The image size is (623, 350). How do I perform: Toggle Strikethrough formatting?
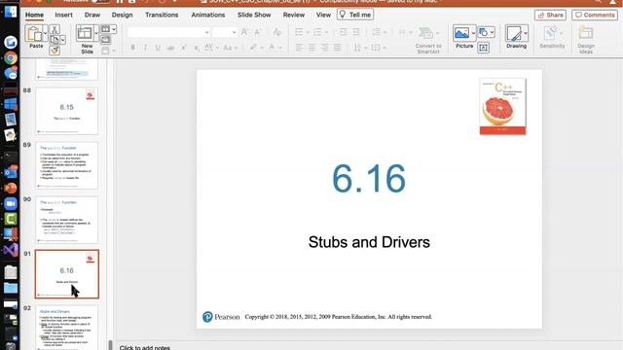[x=171, y=48]
